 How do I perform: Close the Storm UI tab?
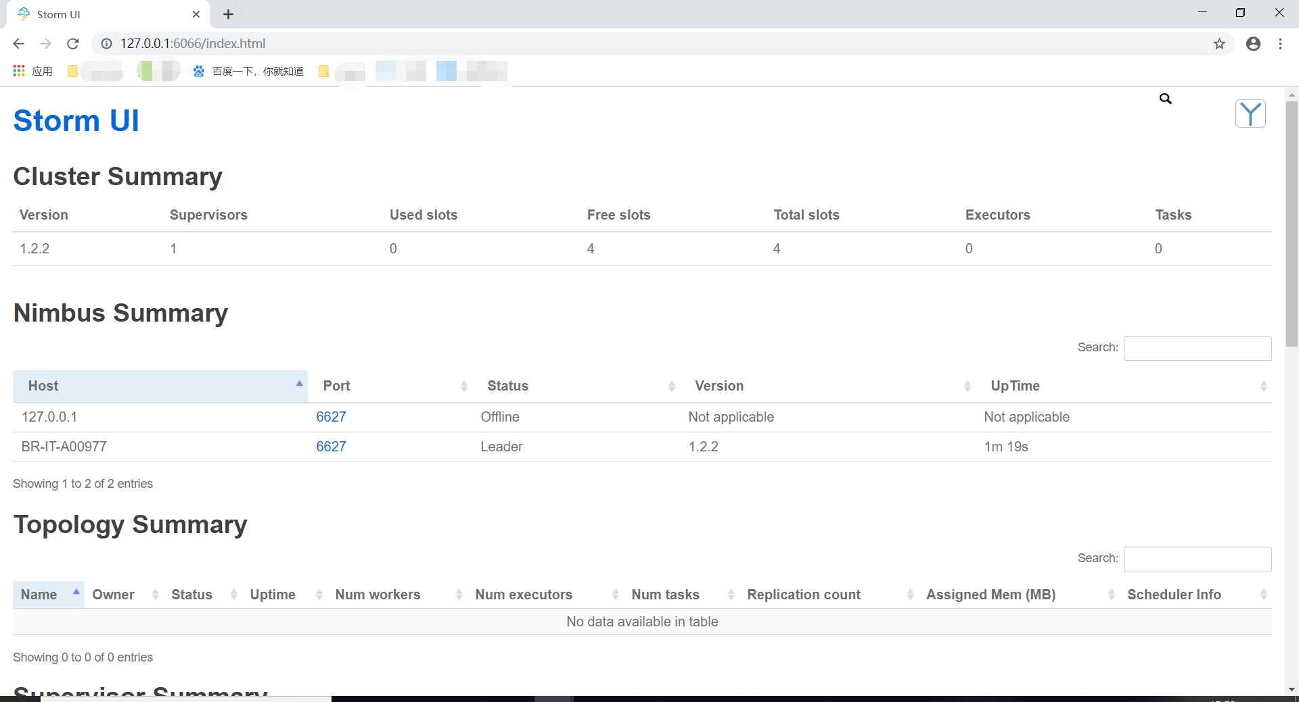[x=196, y=14]
